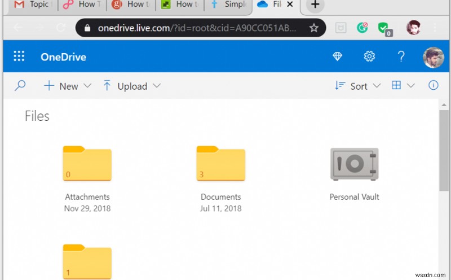Bookmark this page with the star
Viewport: 451px width, 280px height.
tap(314, 28)
